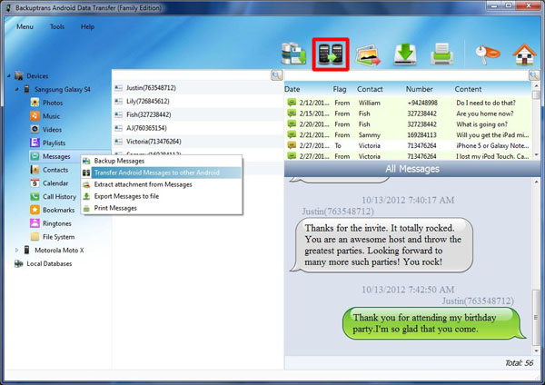Collapse the Devices tree node
The image size is (545, 385).
9,75
